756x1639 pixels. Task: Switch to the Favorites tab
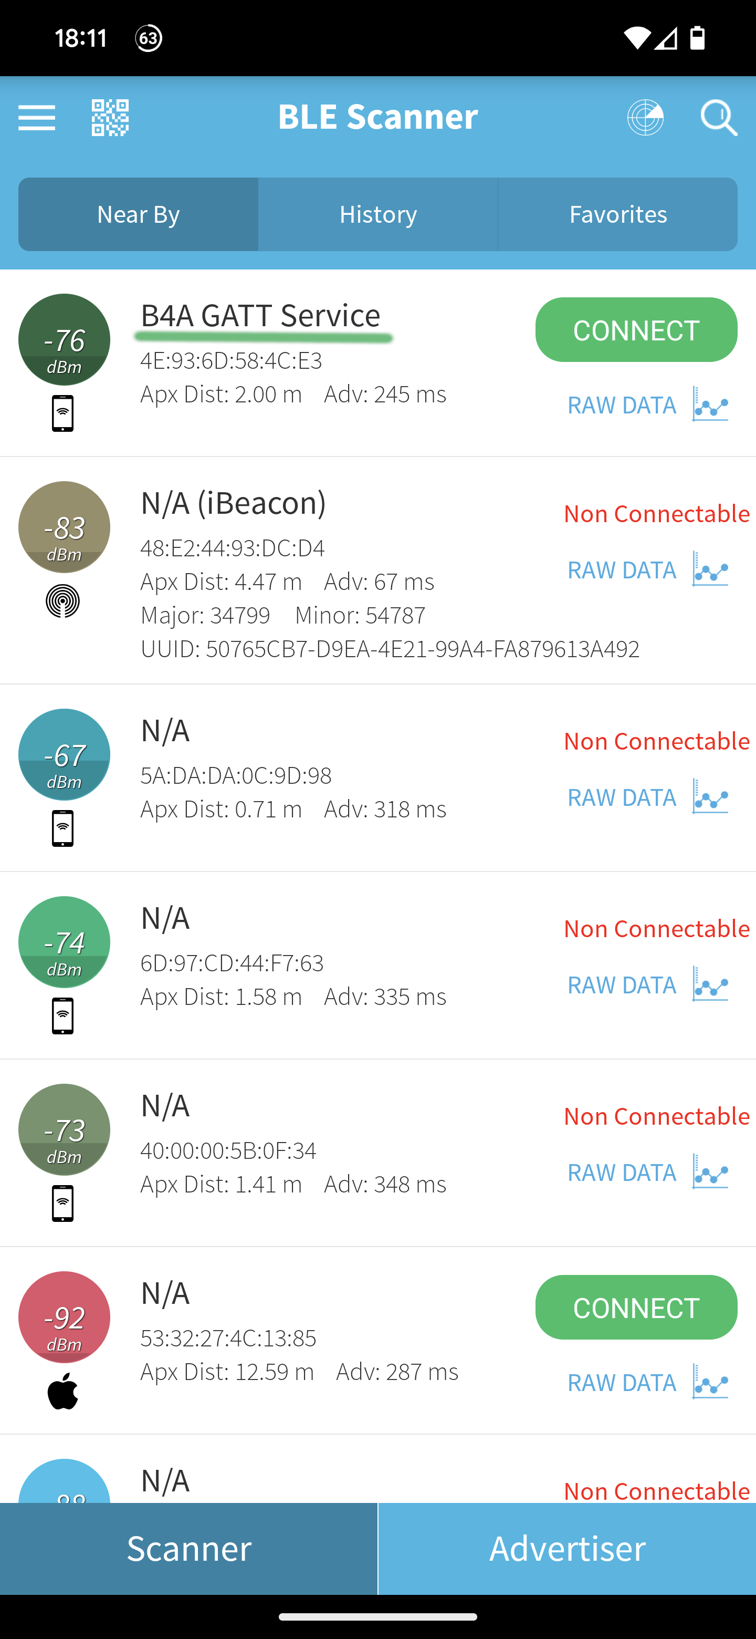point(617,214)
